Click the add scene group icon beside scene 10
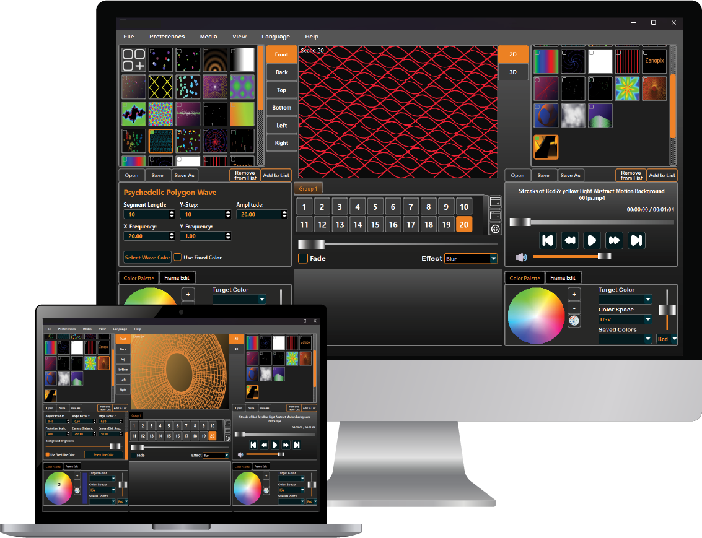 click(x=495, y=202)
